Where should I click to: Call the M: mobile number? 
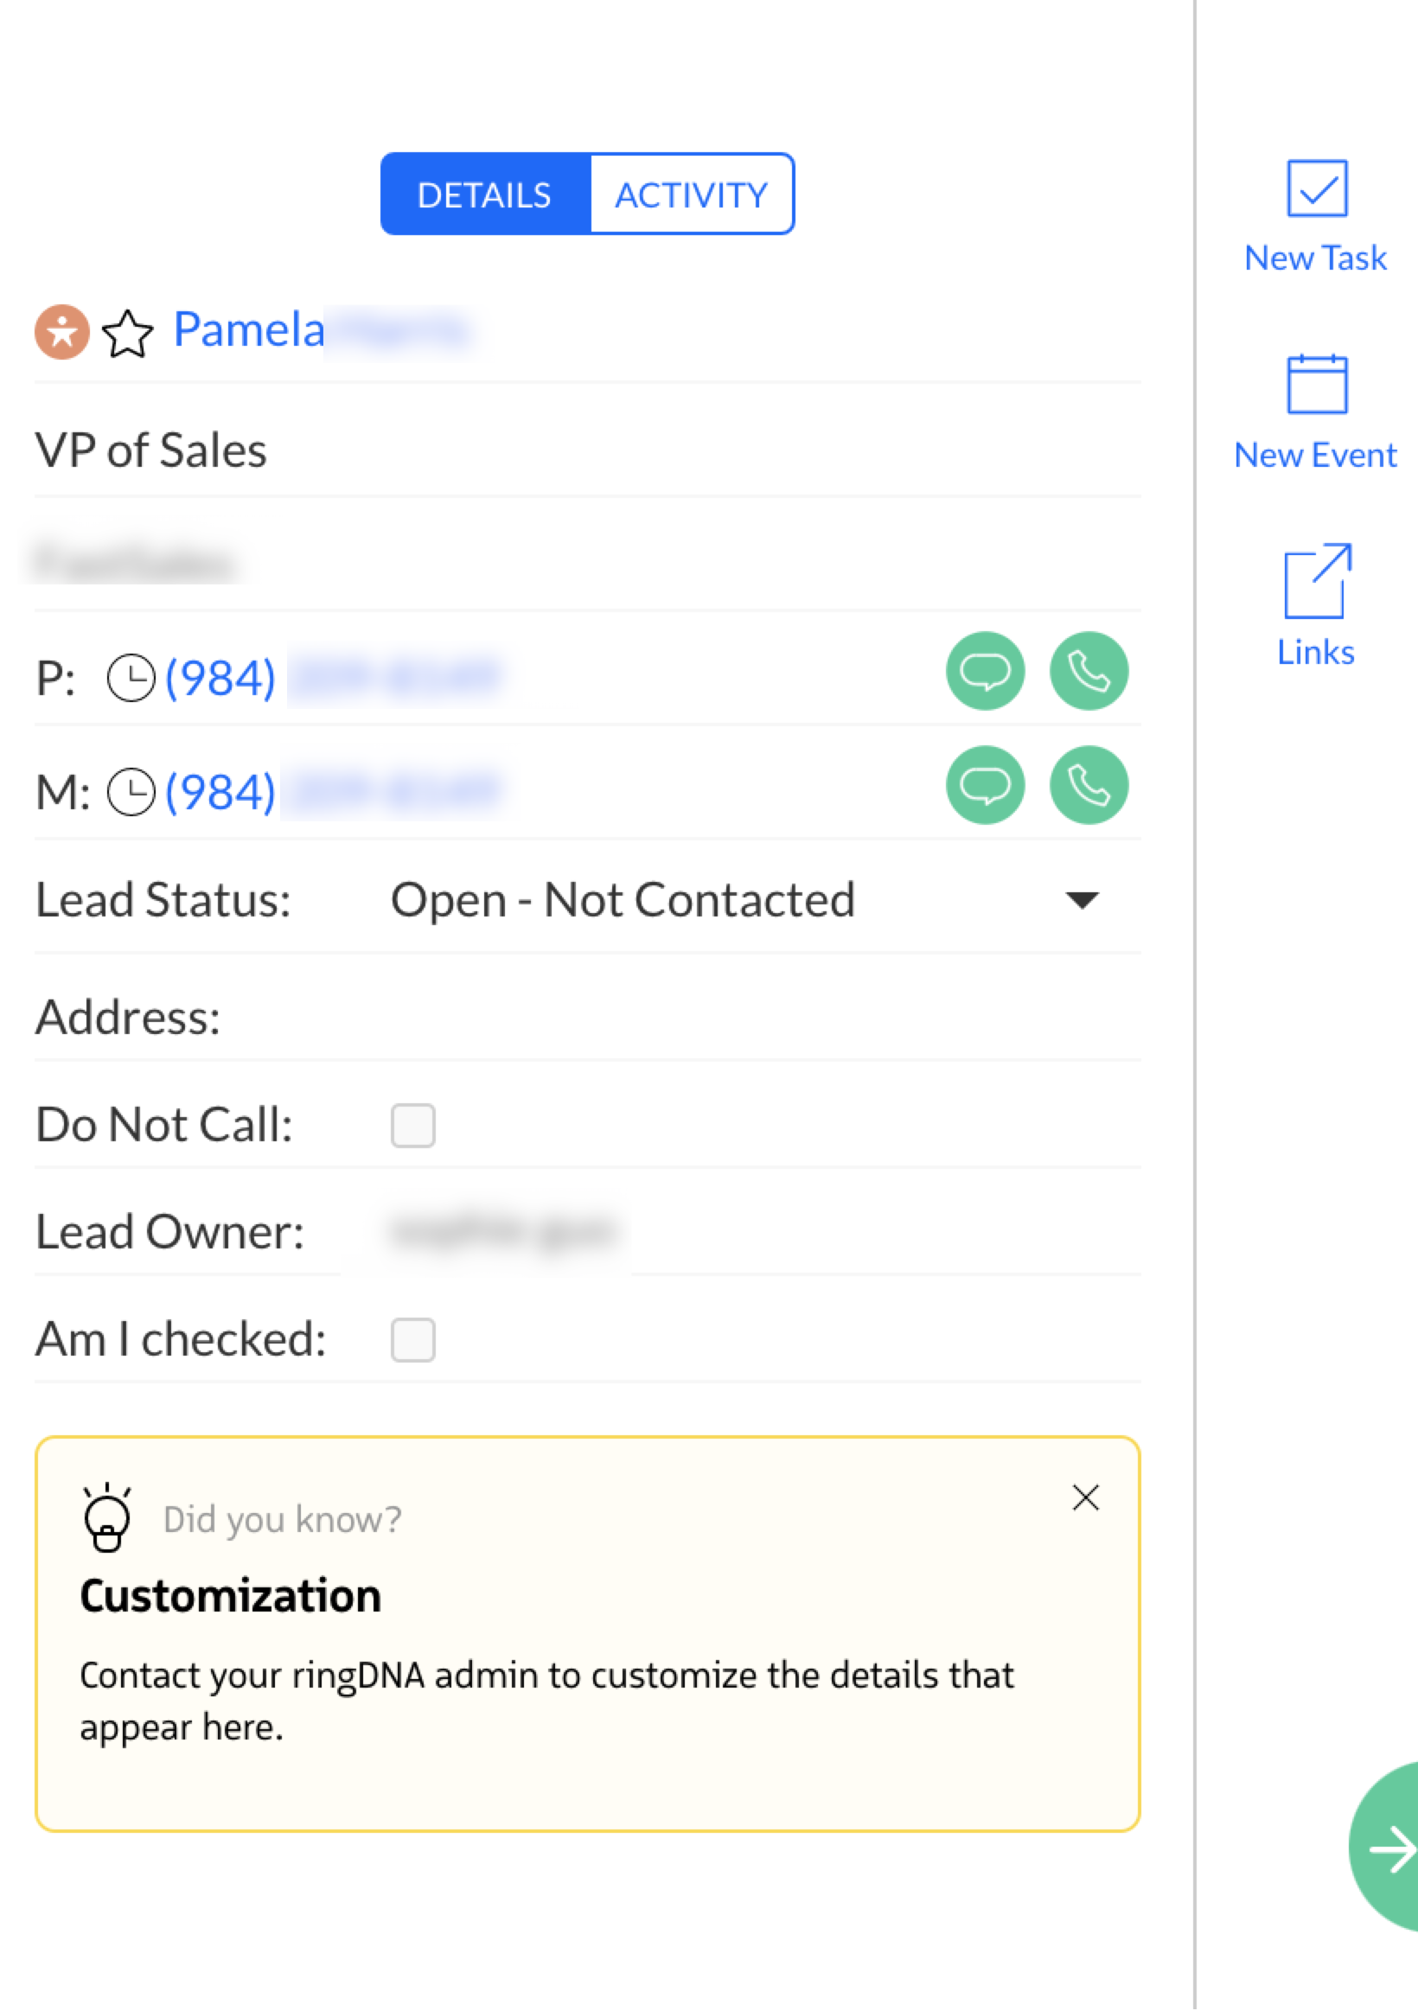point(1089,786)
